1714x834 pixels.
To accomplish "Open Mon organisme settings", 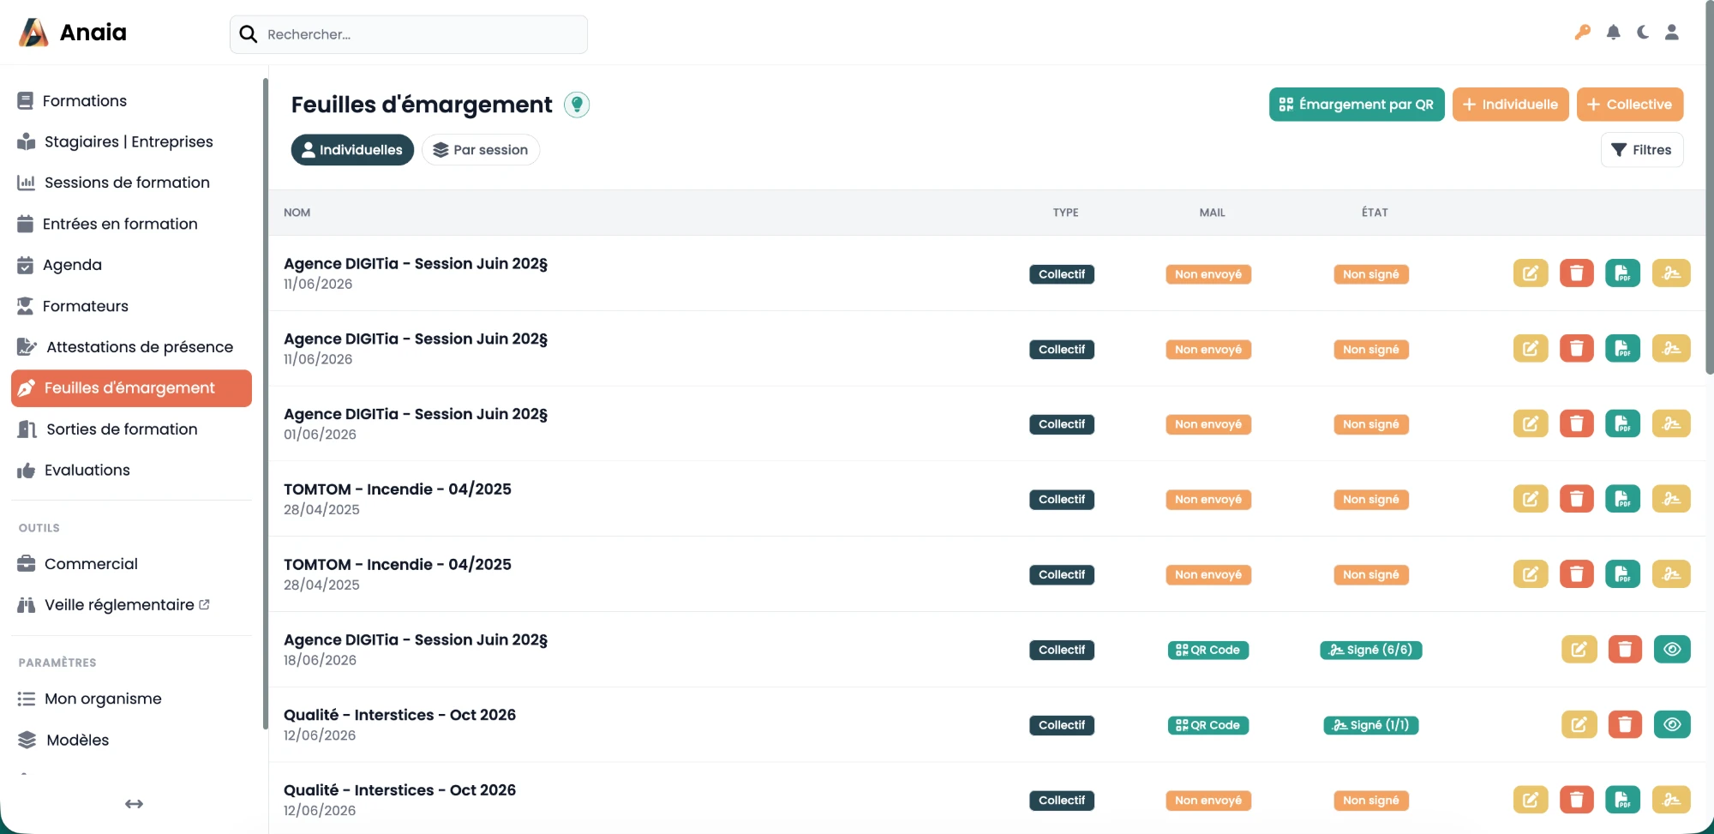I will coord(132,699).
